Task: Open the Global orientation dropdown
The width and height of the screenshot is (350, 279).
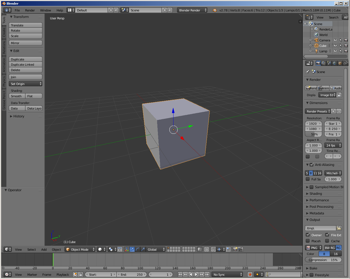Action: [x=156, y=249]
